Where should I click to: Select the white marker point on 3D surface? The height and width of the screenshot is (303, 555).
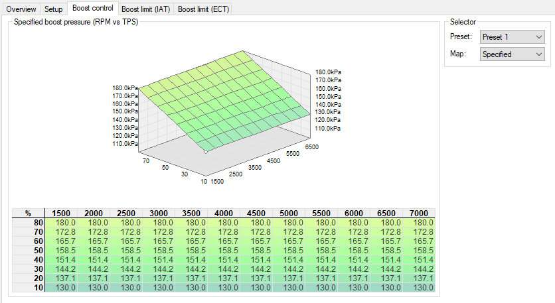206,152
